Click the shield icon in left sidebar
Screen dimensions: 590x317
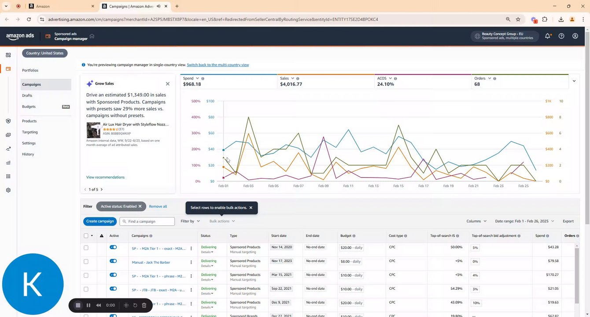click(8, 121)
